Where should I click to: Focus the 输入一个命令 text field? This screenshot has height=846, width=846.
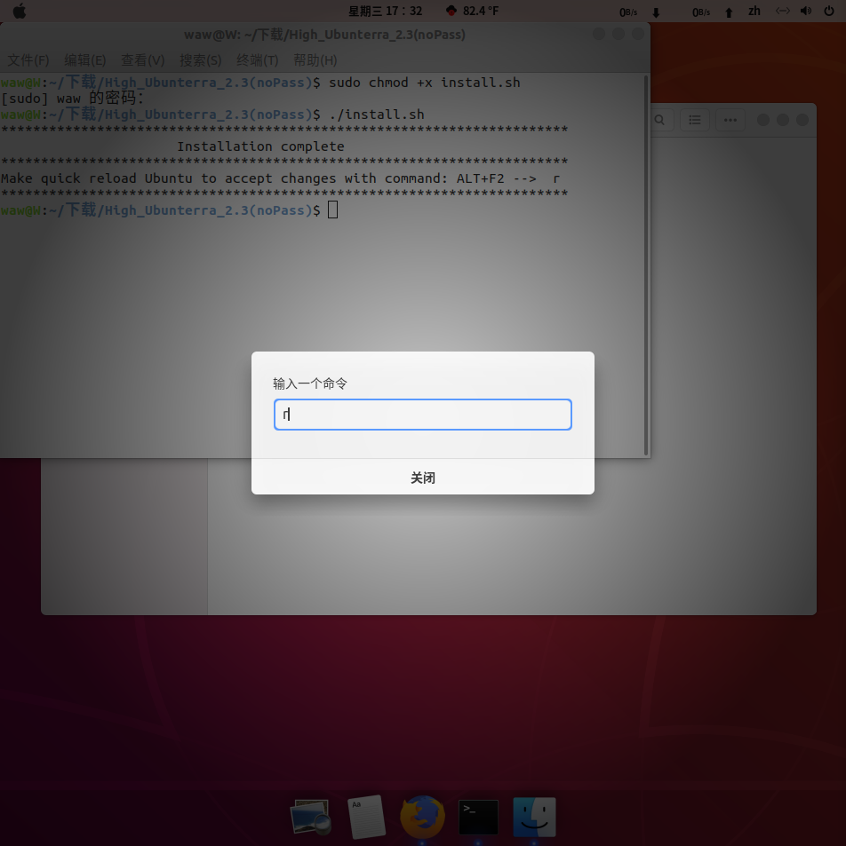423,415
